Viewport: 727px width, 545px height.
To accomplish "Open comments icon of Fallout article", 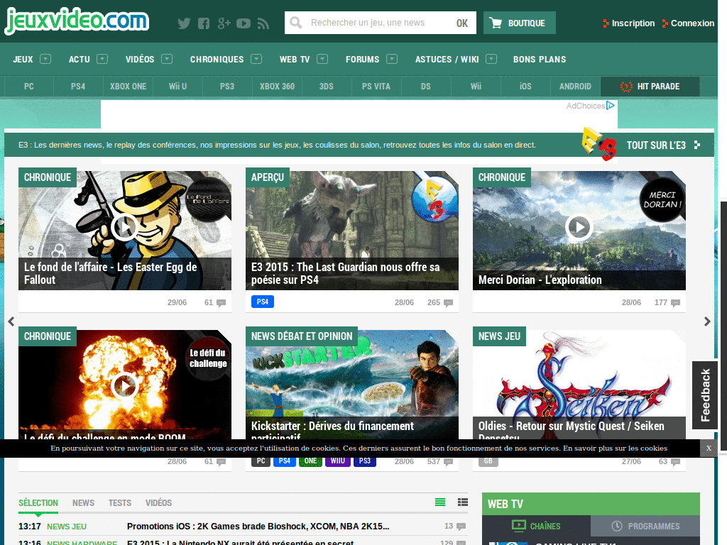I will 222,303.
